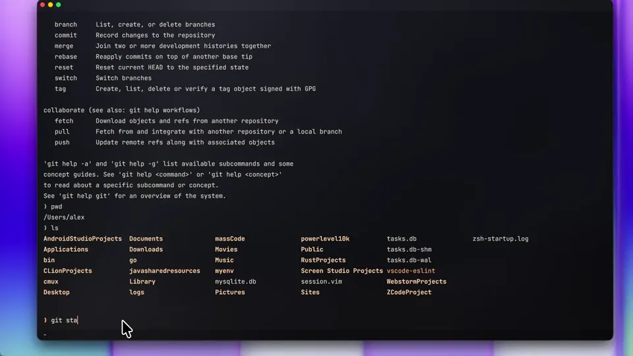Click the 'branch' subcommand in git help
The height and width of the screenshot is (356, 633).
click(x=66, y=24)
